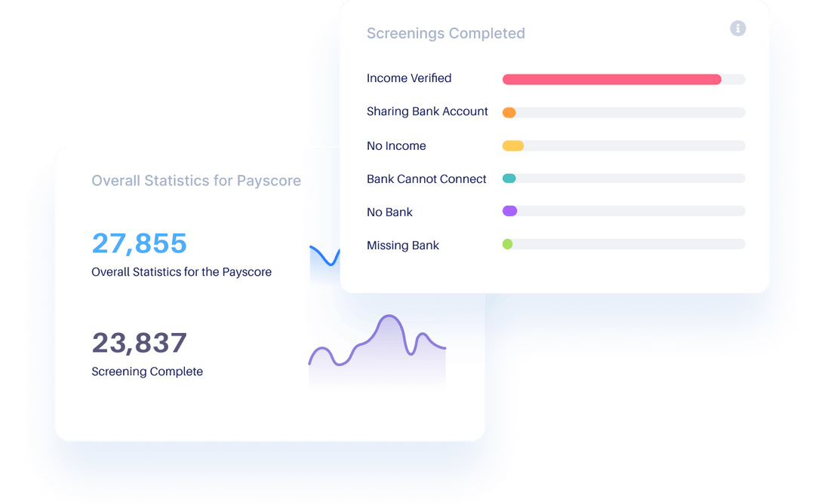Select the Overall Statistics for Payscore header
The height and width of the screenshot is (504, 815).
point(196,181)
